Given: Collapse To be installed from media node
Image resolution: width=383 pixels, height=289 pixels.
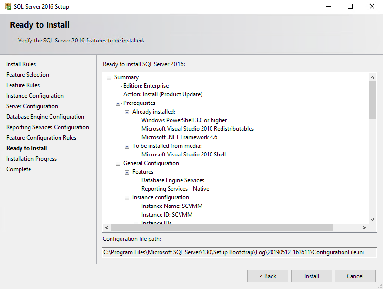Looking at the screenshot, I should point(127,146).
